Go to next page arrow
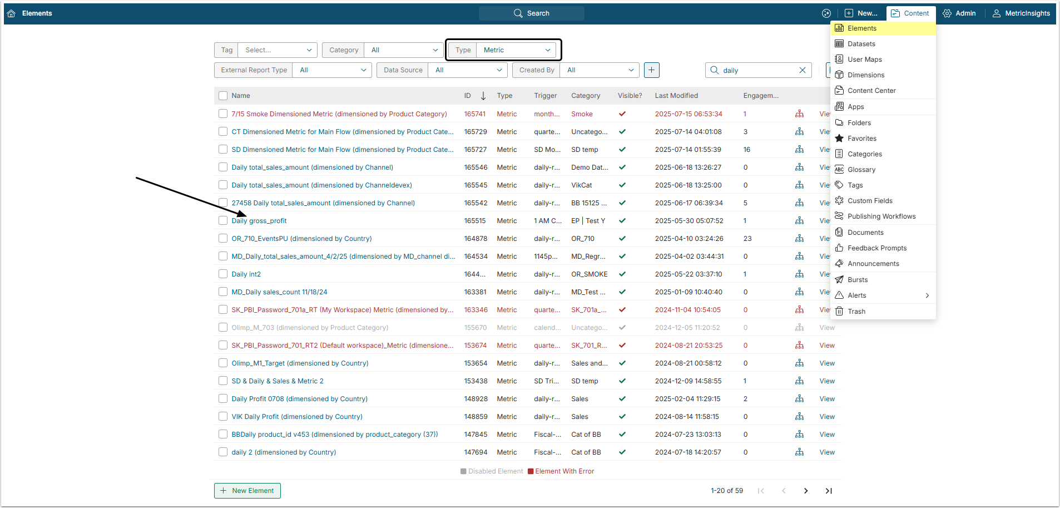1060x508 pixels. point(806,491)
